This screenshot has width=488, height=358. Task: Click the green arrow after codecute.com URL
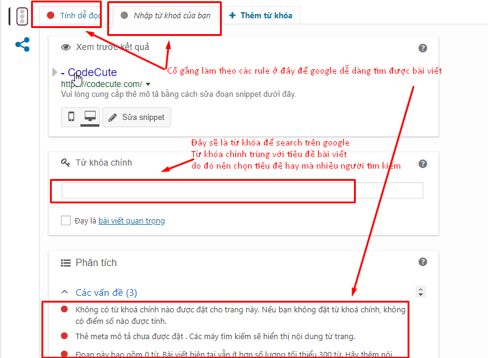pos(148,84)
